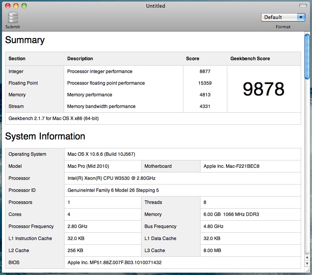This screenshot has width=312, height=275.
Task: Select the Floating Point score 15359
Action: click(205, 83)
